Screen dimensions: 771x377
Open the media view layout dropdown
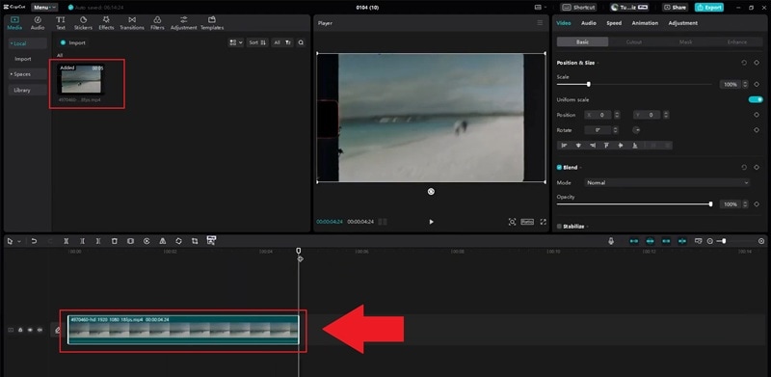pyautogui.click(x=235, y=42)
